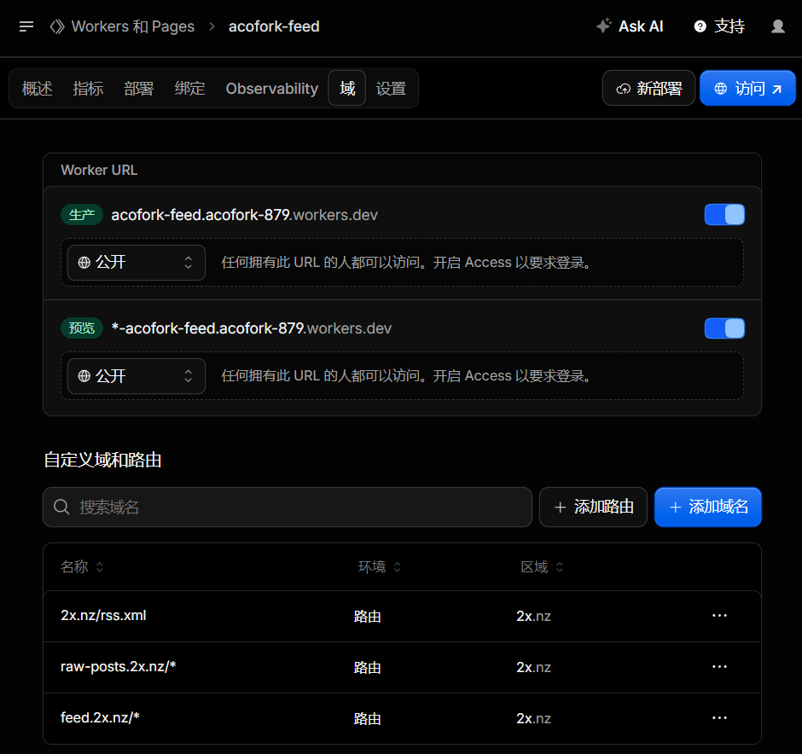The image size is (802, 754).
Task: Click the Ask AI sparkle icon
Action: [x=604, y=26]
